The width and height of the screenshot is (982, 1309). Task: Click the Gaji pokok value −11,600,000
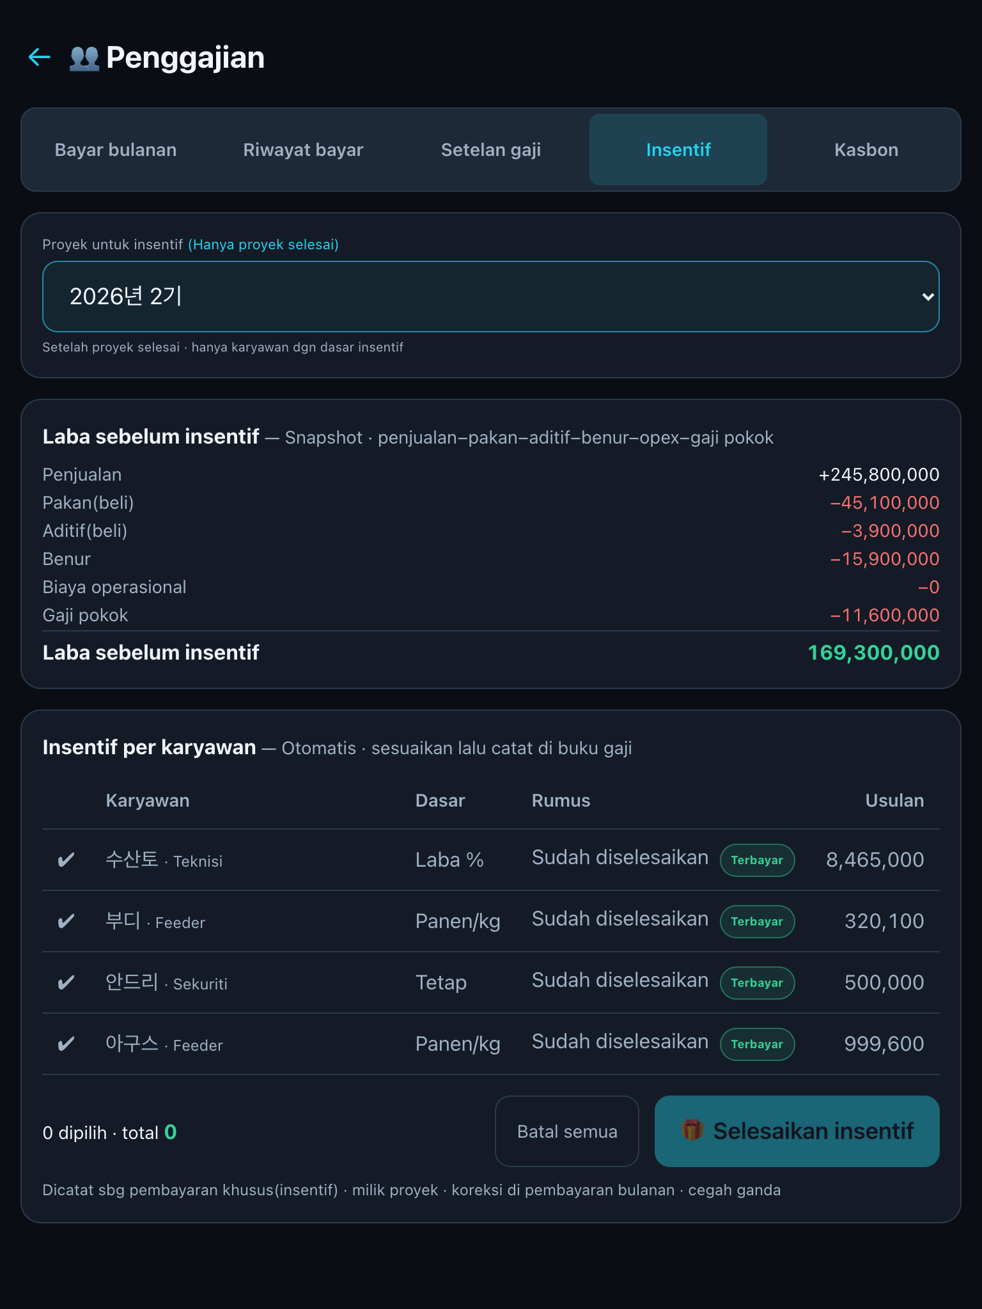(885, 616)
